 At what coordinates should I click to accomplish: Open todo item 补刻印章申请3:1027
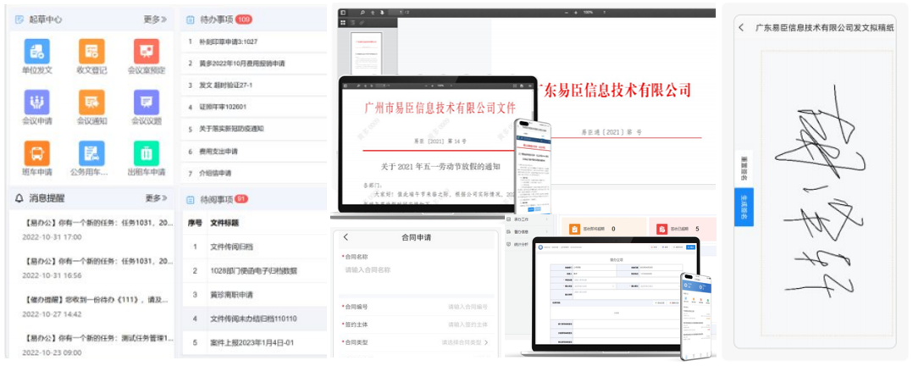click(254, 42)
